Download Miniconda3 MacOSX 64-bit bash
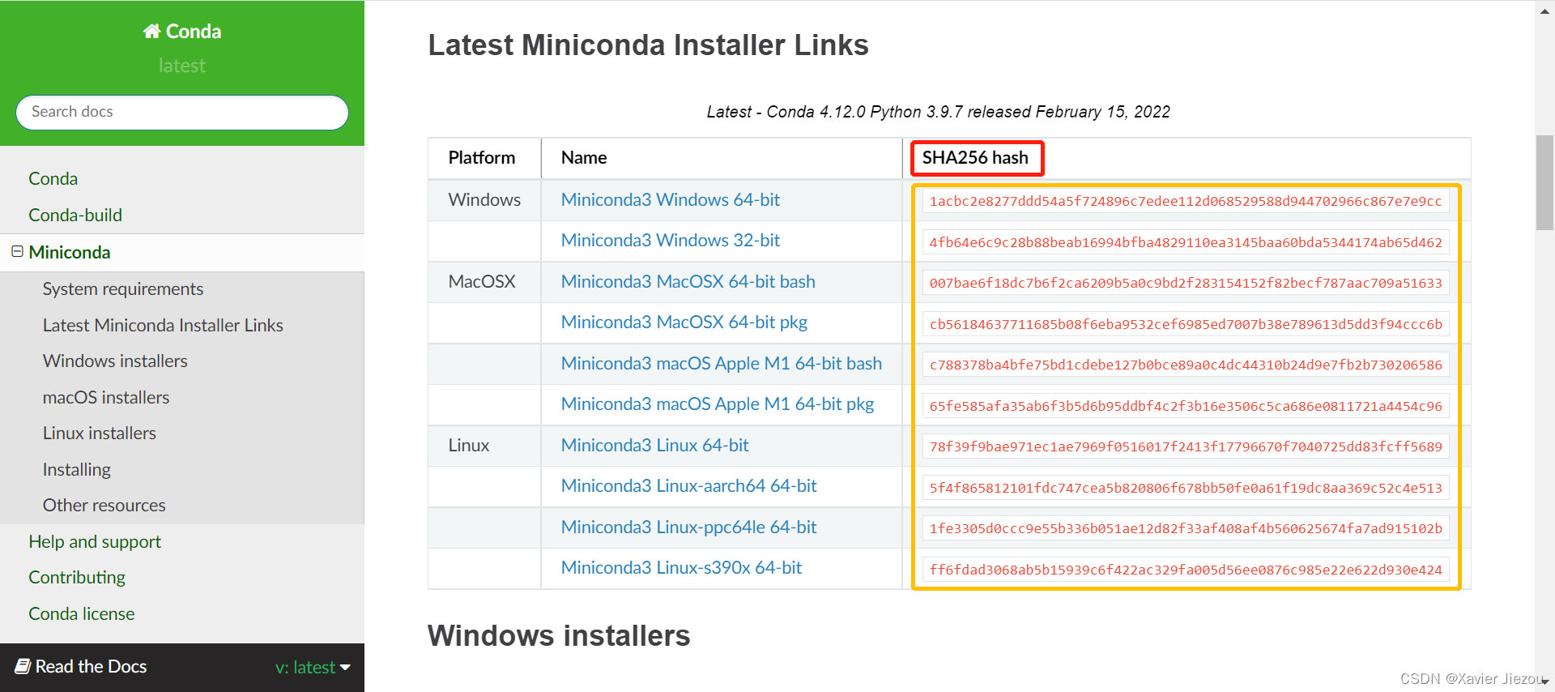The image size is (1555, 692). pyautogui.click(x=688, y=281)
